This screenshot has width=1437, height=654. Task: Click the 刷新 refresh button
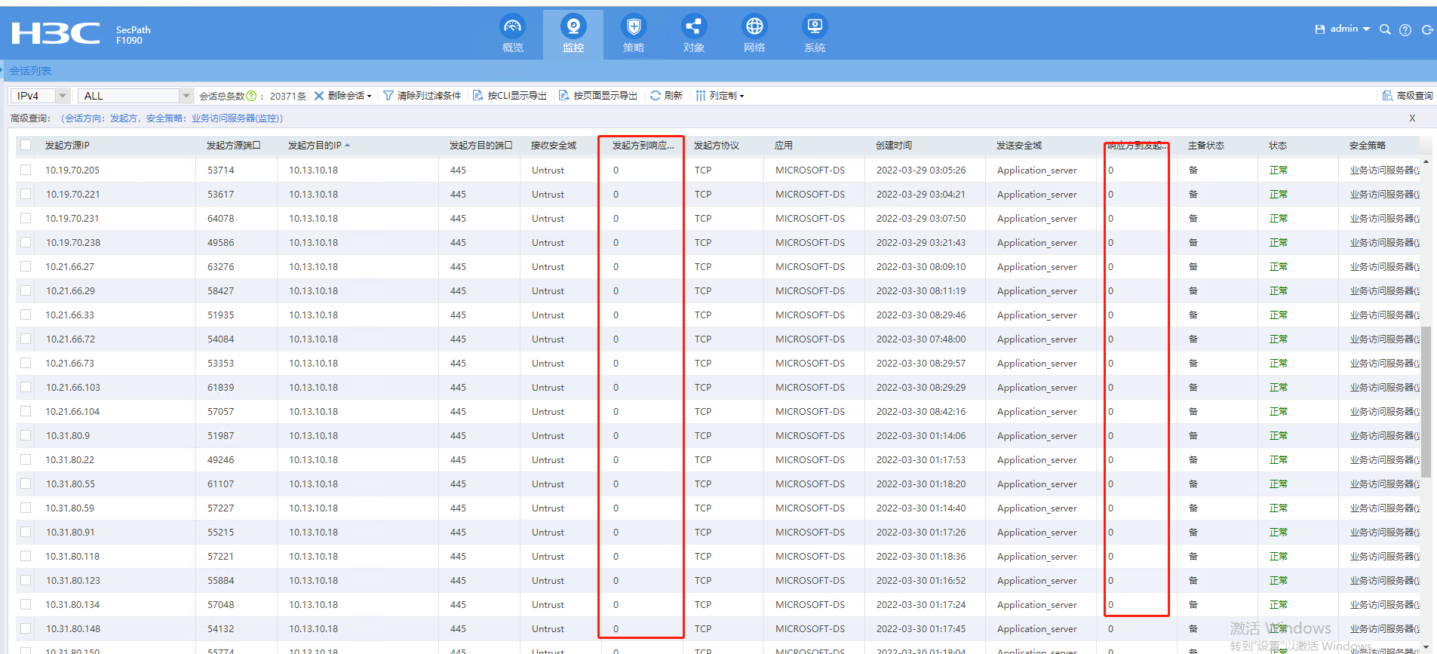tap(667, 96)
